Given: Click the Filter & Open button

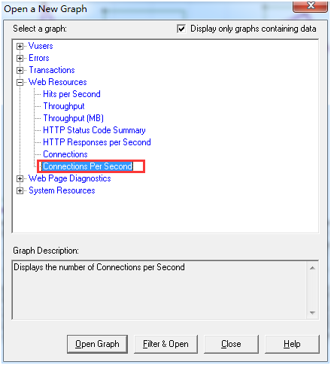Looking at the screenshot, I should [x=165, y=344].
